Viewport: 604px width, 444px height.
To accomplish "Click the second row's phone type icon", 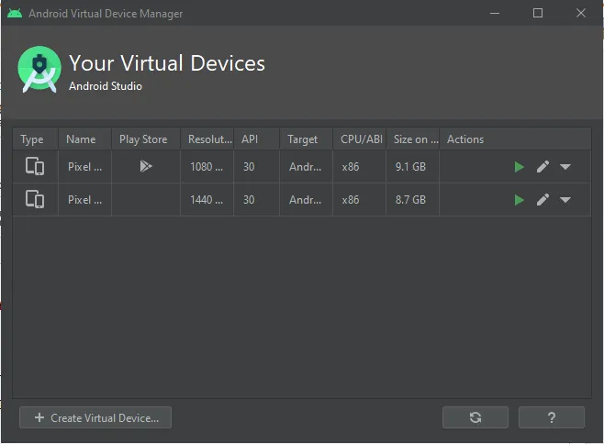I will pyautogui.click(x=35, y=199).
